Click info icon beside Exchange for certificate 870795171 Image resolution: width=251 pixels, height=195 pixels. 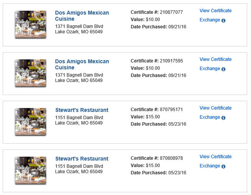pyautogui.click(x=223, y=118)
